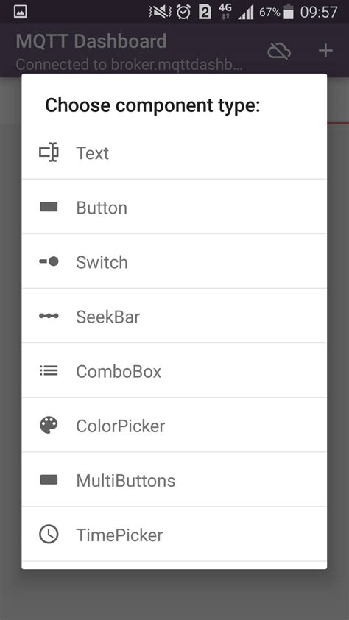Tap the MQTT Dashboard title

91,41
